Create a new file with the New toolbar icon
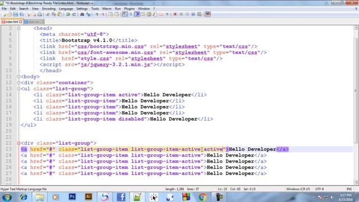This screenshot has height=202, width=359. pos(4,15)
